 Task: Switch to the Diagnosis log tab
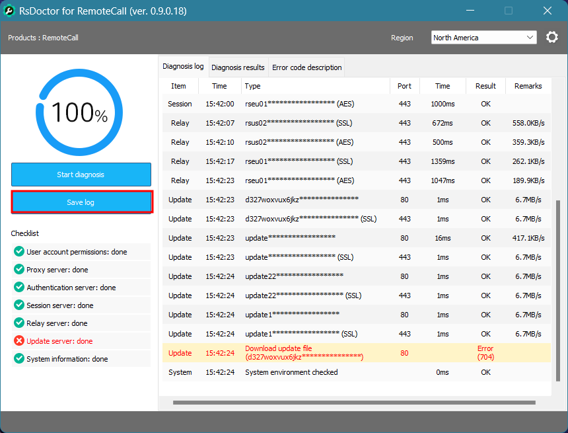click(183, 66)
